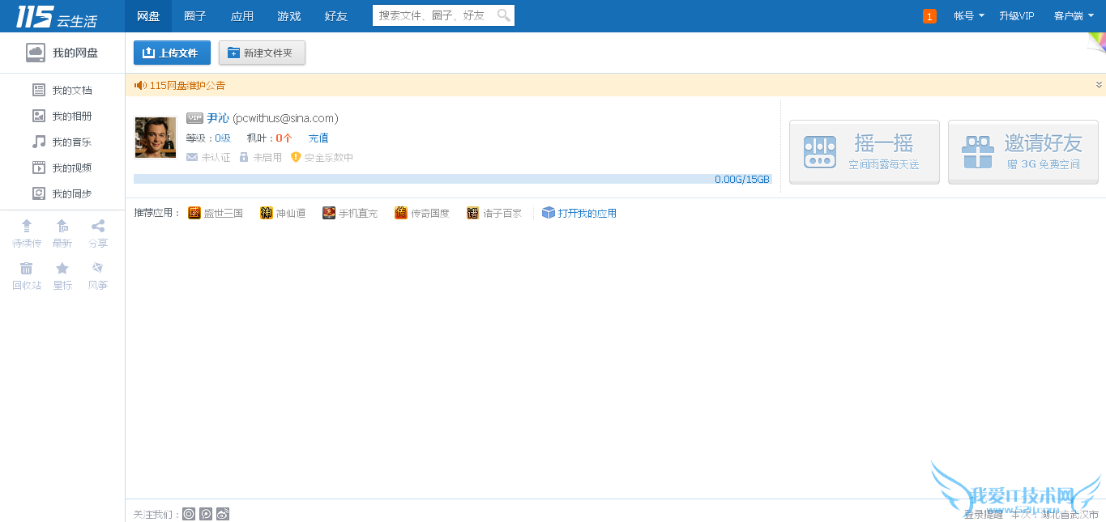Click the 未认证 email status

tap(208, 158)
